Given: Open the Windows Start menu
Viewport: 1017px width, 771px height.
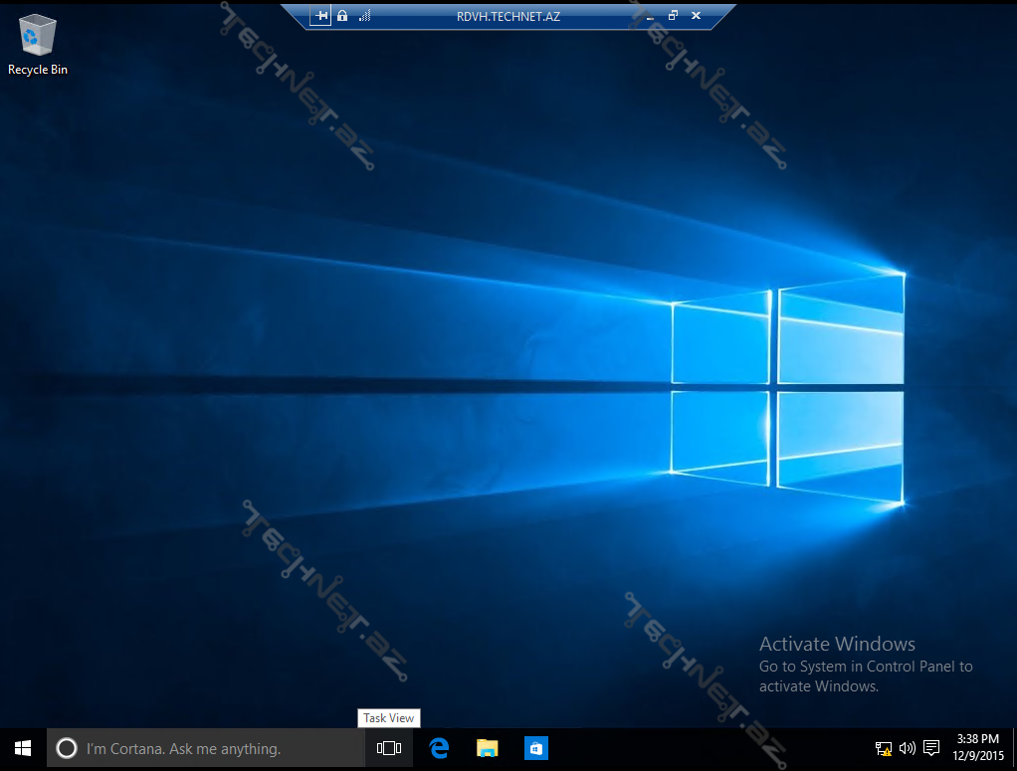Looking at the screenshot, I should [23, 748].
